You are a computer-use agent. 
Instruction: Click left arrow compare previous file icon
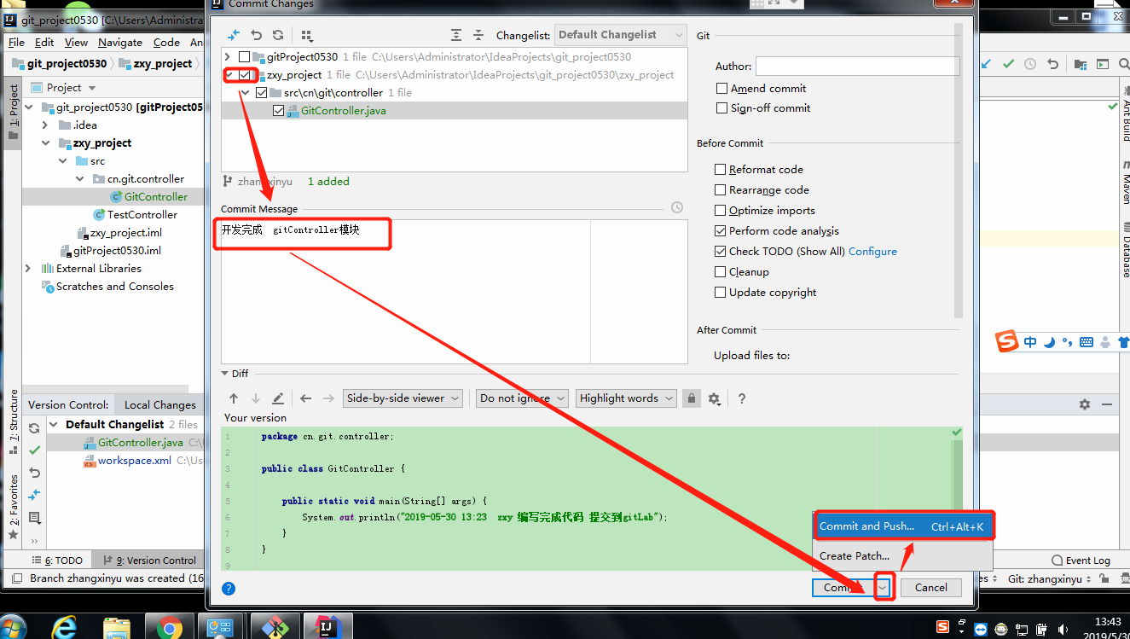click(x=306, y=398)
